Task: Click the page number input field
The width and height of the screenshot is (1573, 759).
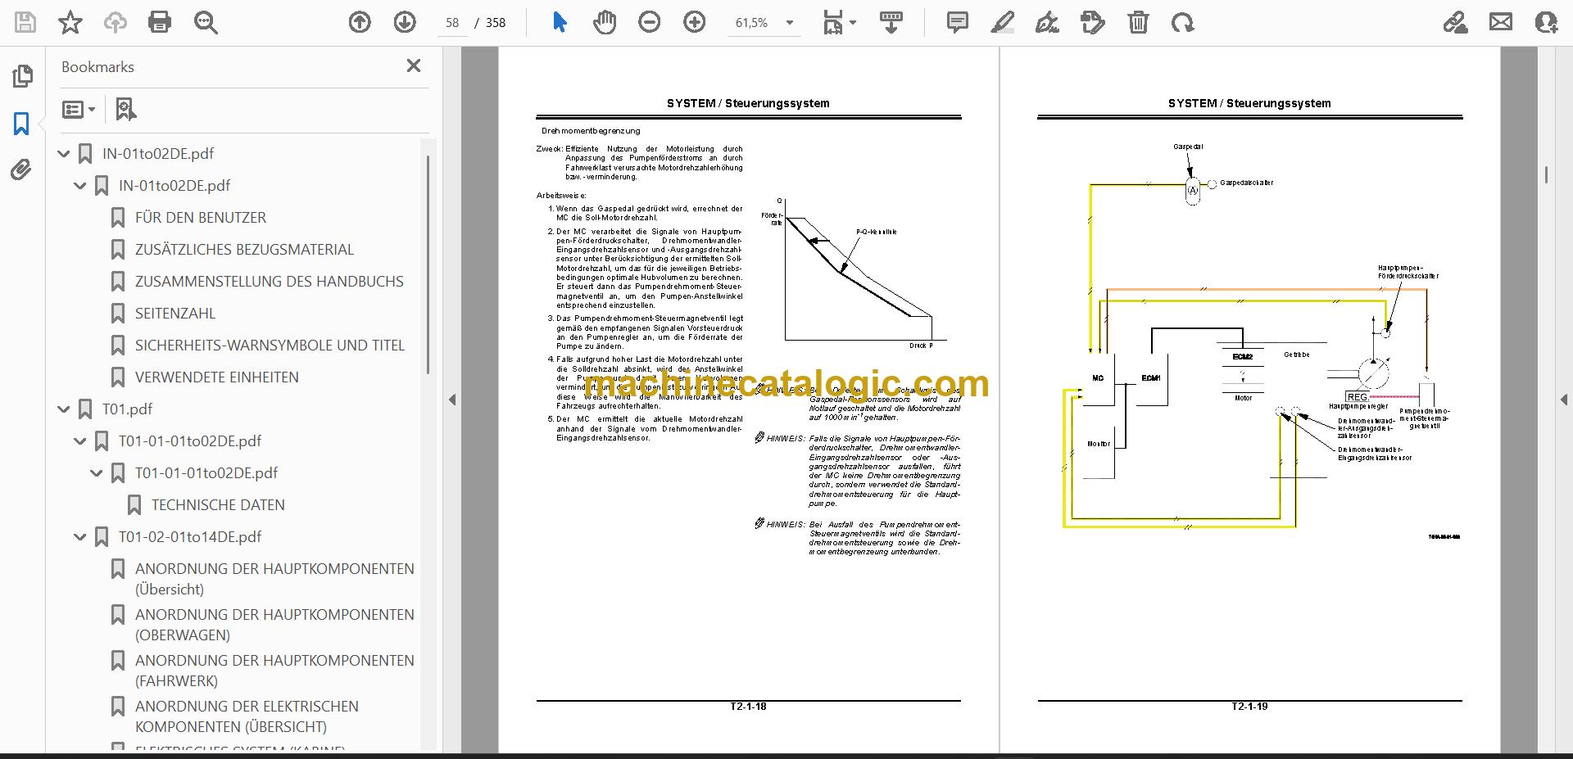Action: click(x=452, y=23)
